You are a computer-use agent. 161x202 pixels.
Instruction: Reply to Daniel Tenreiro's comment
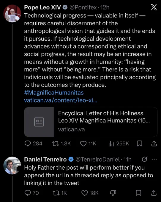coord(31,193)
